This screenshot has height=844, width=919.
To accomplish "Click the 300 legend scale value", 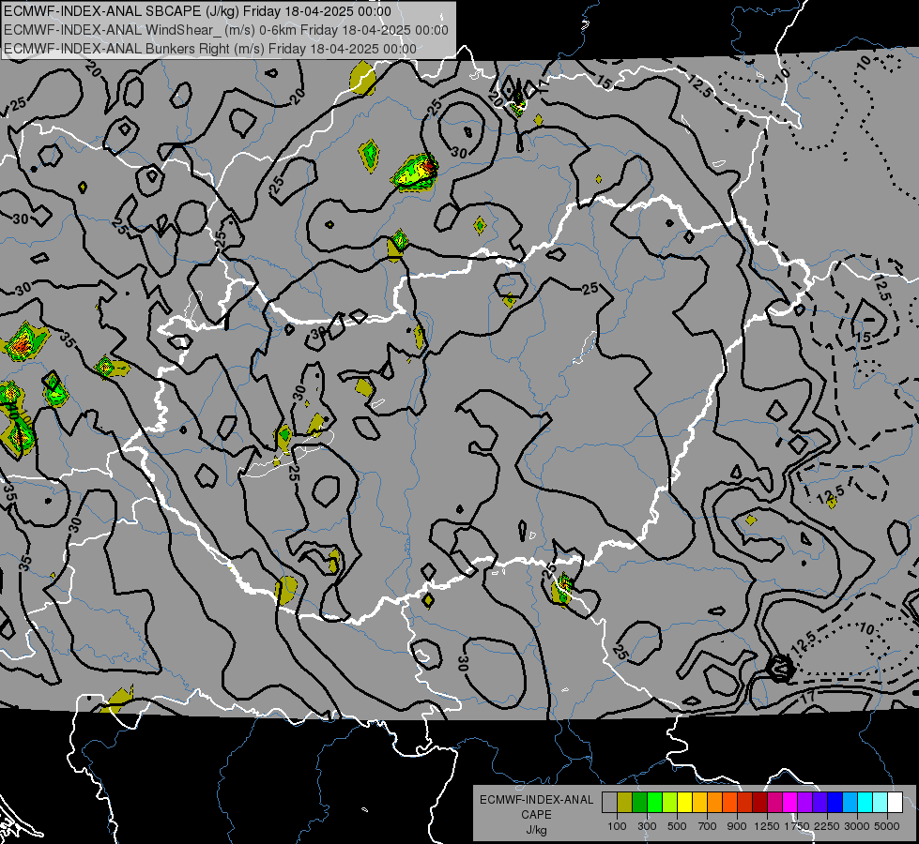I will (x=647, y=826).
